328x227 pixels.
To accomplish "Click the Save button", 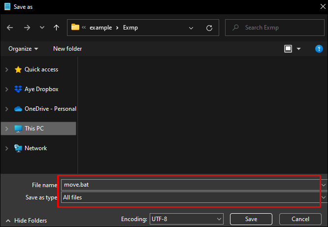I will [x=251, y=219].
